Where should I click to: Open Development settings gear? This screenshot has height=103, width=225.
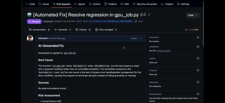tap(198, 94)
